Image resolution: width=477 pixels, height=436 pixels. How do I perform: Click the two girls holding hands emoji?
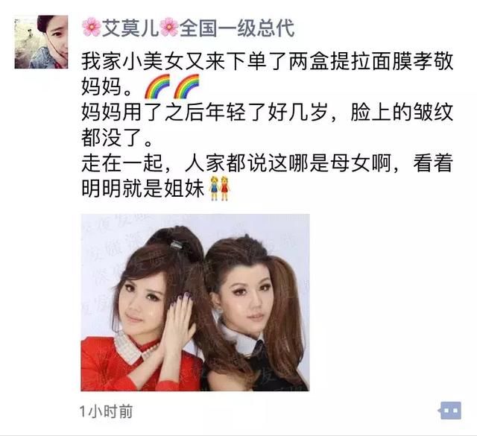click(x=219, y=189)
